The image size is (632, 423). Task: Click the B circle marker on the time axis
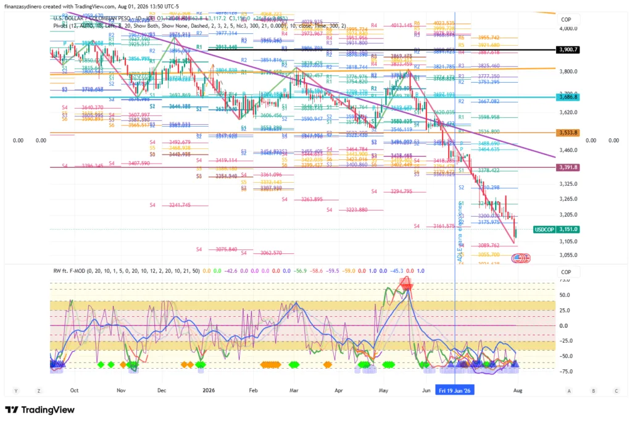pyautogui.click(x=593, y=391)
